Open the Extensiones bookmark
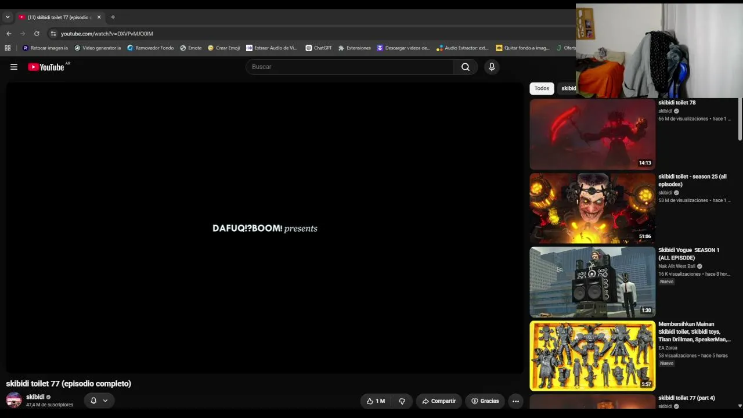 click(354, 48)
